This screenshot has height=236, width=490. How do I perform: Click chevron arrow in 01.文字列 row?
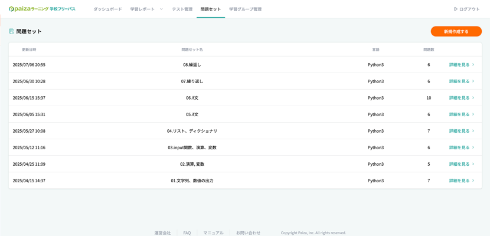coord(473,181)
